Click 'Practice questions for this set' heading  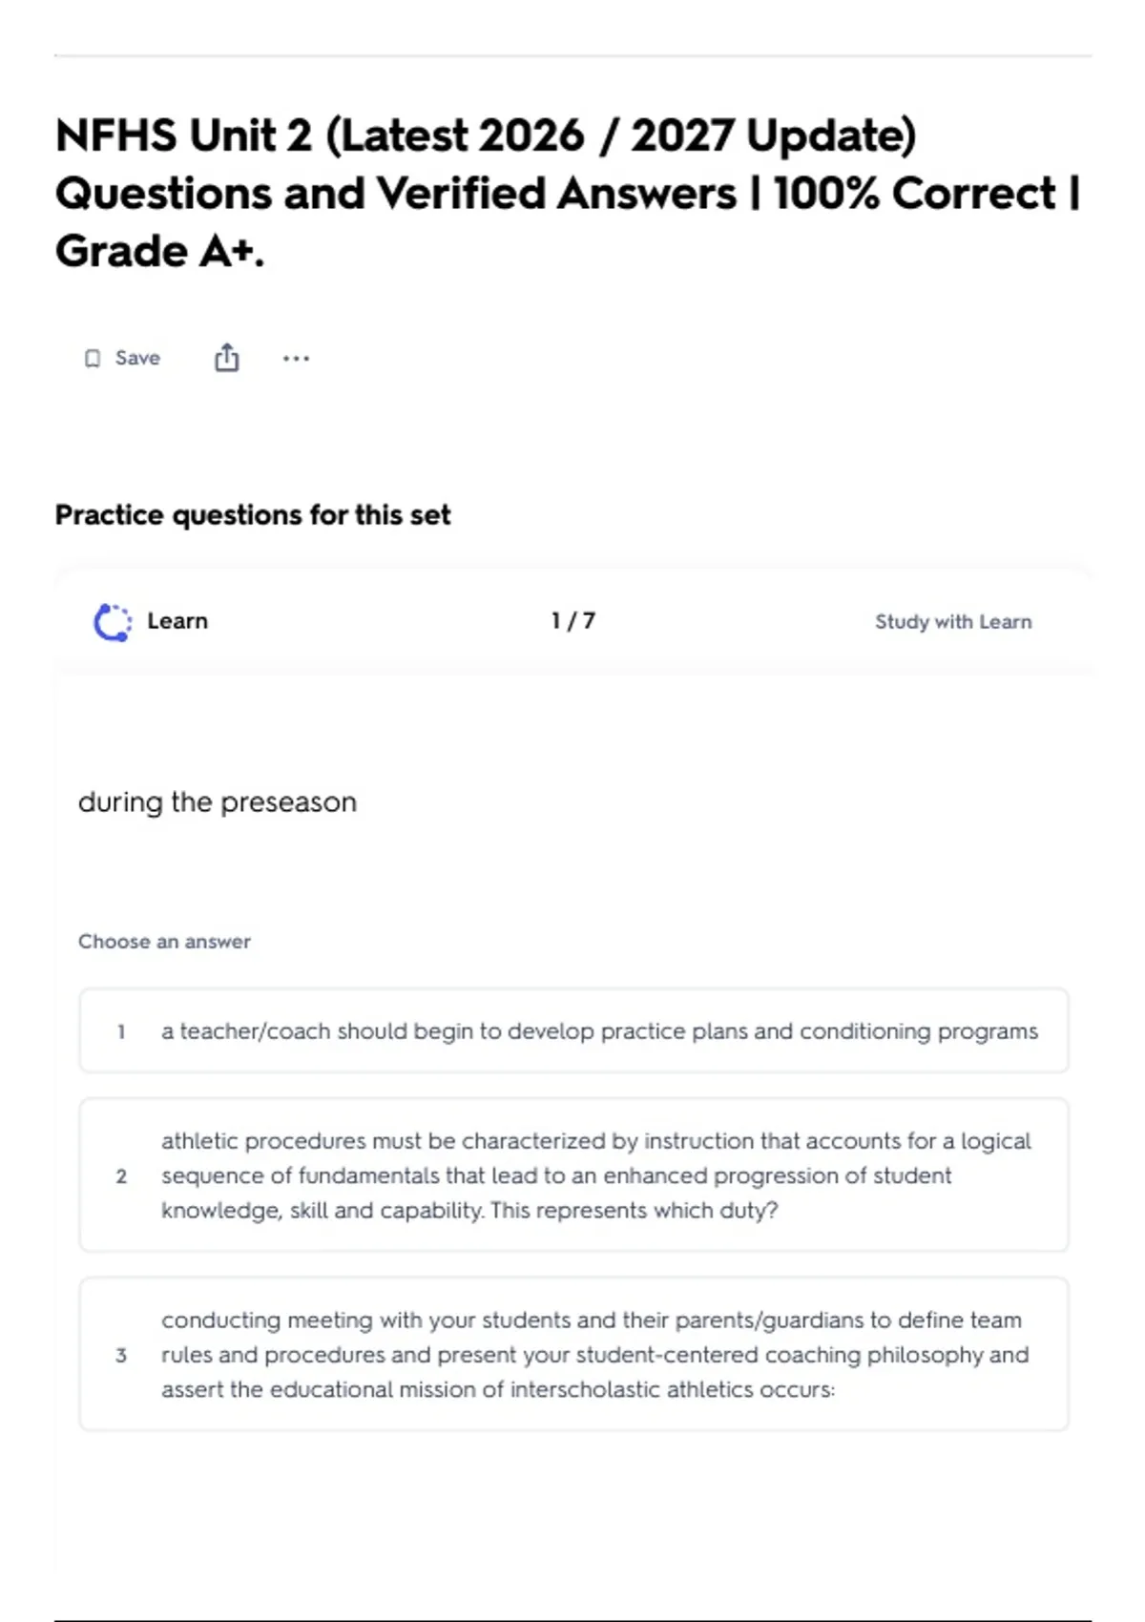[253, 515]
